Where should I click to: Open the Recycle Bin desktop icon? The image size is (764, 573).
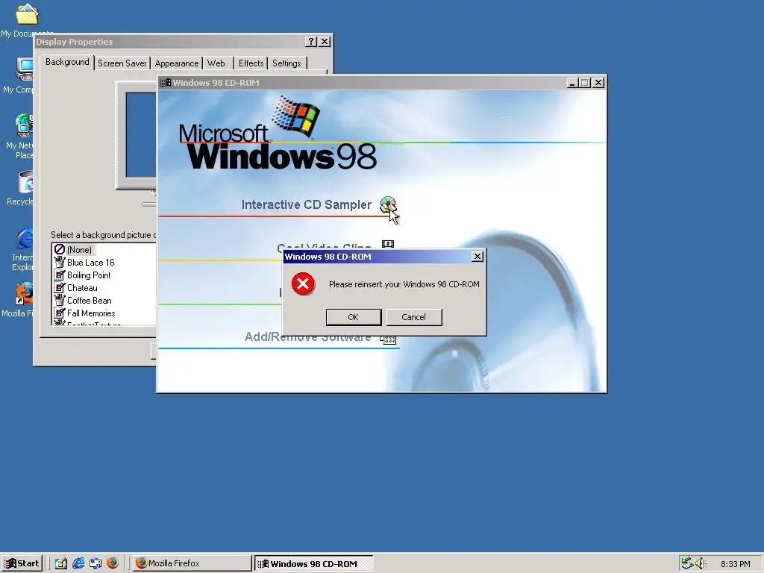(22, 188)
